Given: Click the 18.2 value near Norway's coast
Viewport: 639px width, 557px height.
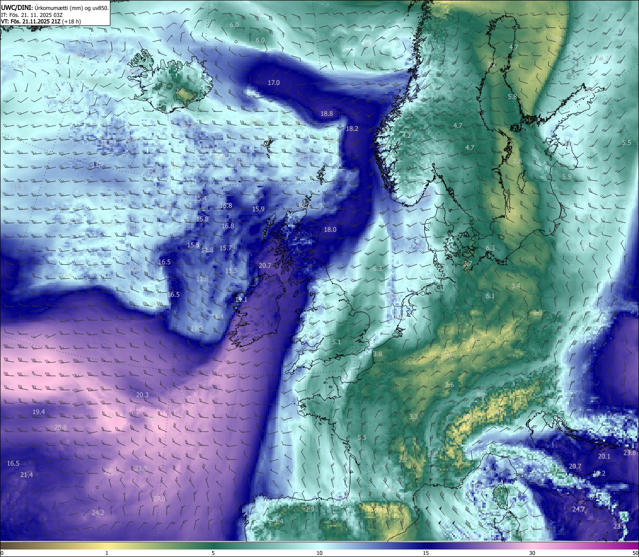Looking at the screenshot, I should pyautogui.click(x=352, y=129).
